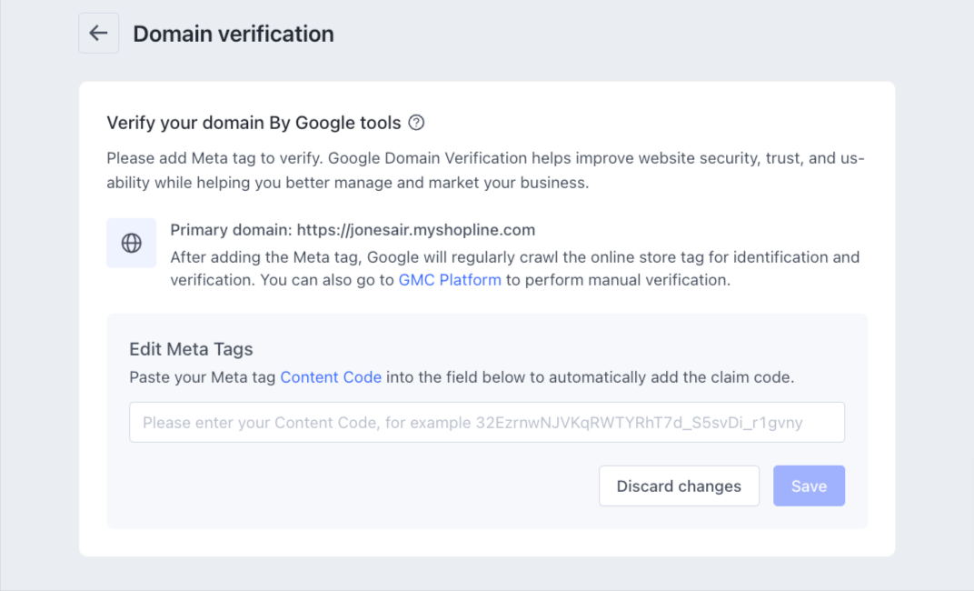Click the Domain verification page title
This screenshot has width=974, height=591.
pyautogui.click(x=234, y=34)
